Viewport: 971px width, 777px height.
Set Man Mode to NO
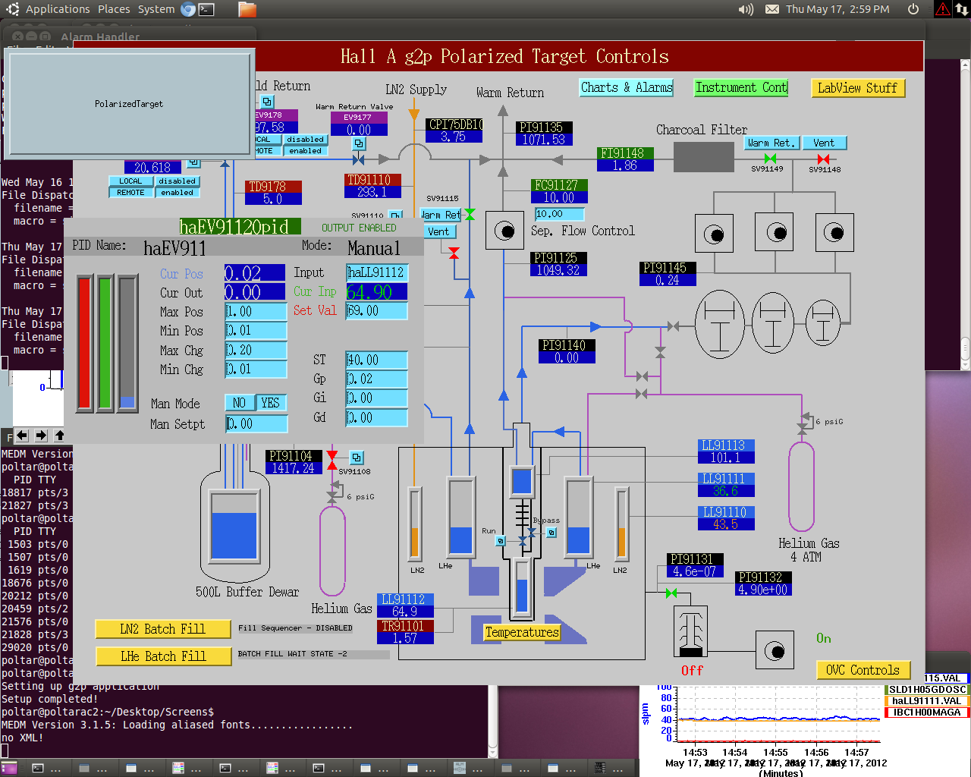click(x=240, y=403)
